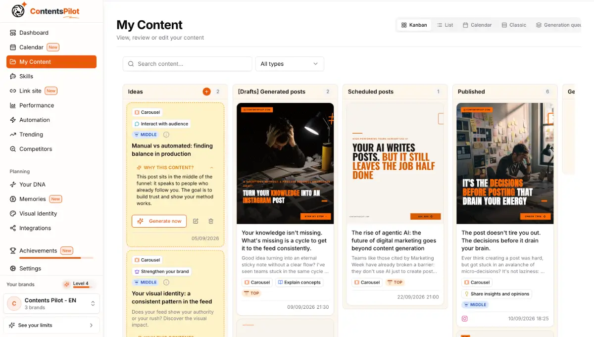594x337 pixels.
Task: Switch to Calendar view tab
Action: click(477, 25)
